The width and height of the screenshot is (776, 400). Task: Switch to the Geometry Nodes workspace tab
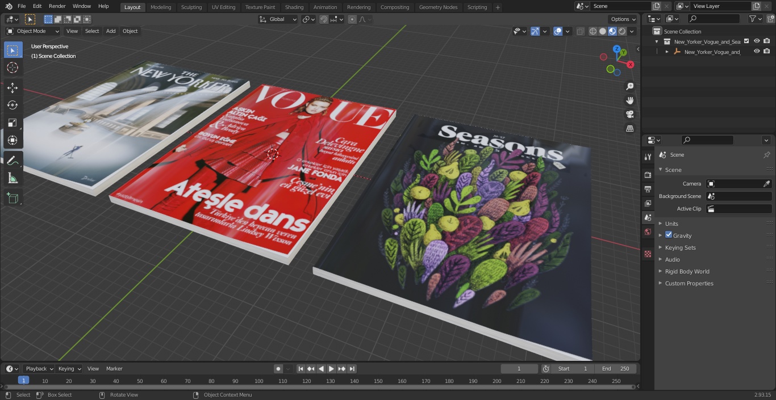[438, 7]
